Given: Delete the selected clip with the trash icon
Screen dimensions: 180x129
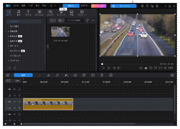Looking at the screenshot, I should point(102,75).
